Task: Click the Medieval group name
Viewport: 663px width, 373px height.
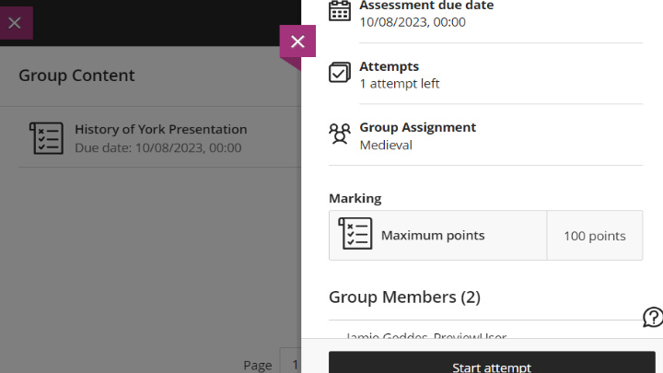Action: (386, 145)
